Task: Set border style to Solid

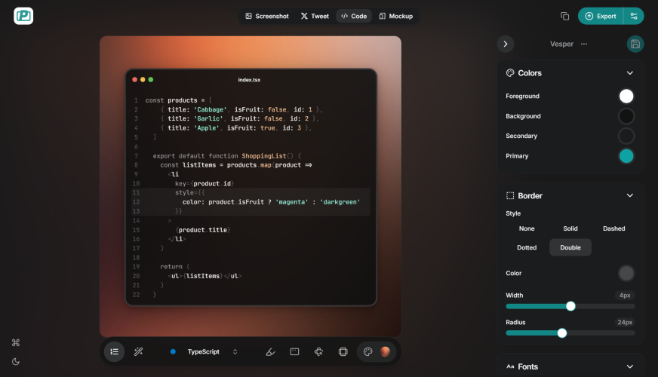Action: 570,228
